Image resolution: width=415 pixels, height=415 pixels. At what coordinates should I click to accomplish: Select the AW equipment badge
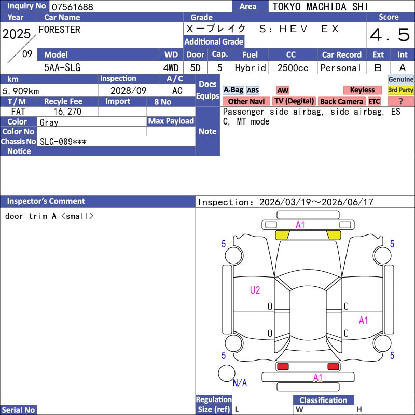[283, 90]
